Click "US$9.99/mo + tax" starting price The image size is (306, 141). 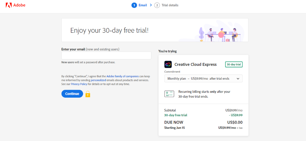coord(231,128)
